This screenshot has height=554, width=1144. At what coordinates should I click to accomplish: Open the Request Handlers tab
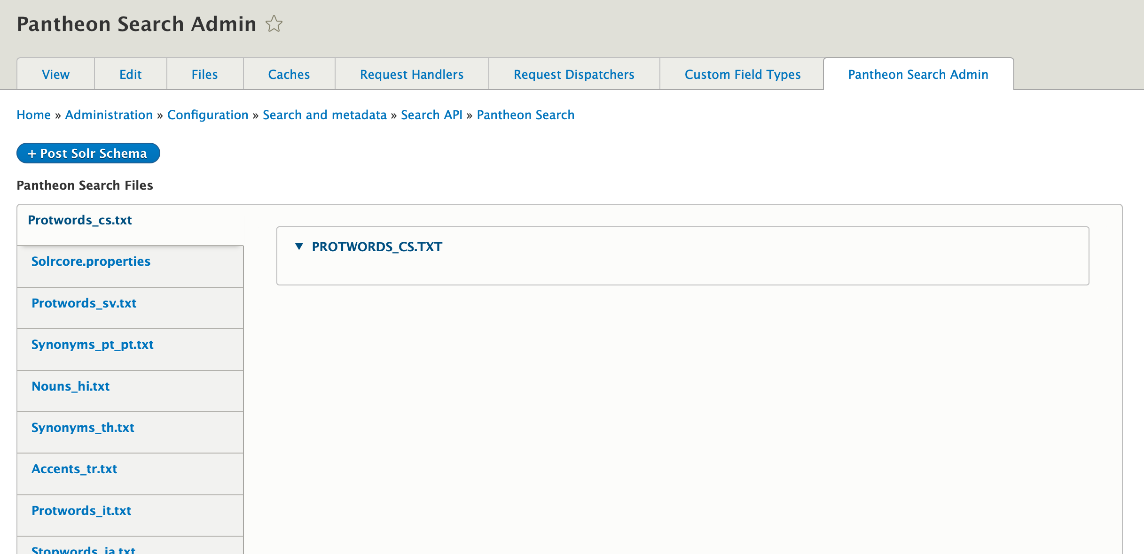(412, 74)
